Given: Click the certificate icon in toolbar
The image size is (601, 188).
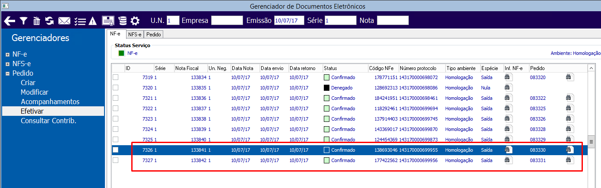Looking at the screenshot, I should click(108, 21).
